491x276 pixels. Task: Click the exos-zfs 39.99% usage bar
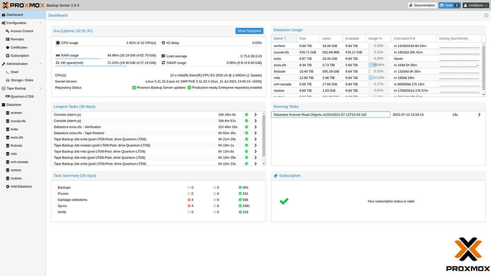[378, 65]
